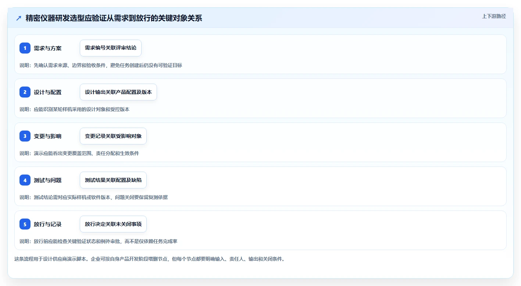Click the description starting 放行前应能检查
The image size is (521, 286).
[x=99, y=241]
